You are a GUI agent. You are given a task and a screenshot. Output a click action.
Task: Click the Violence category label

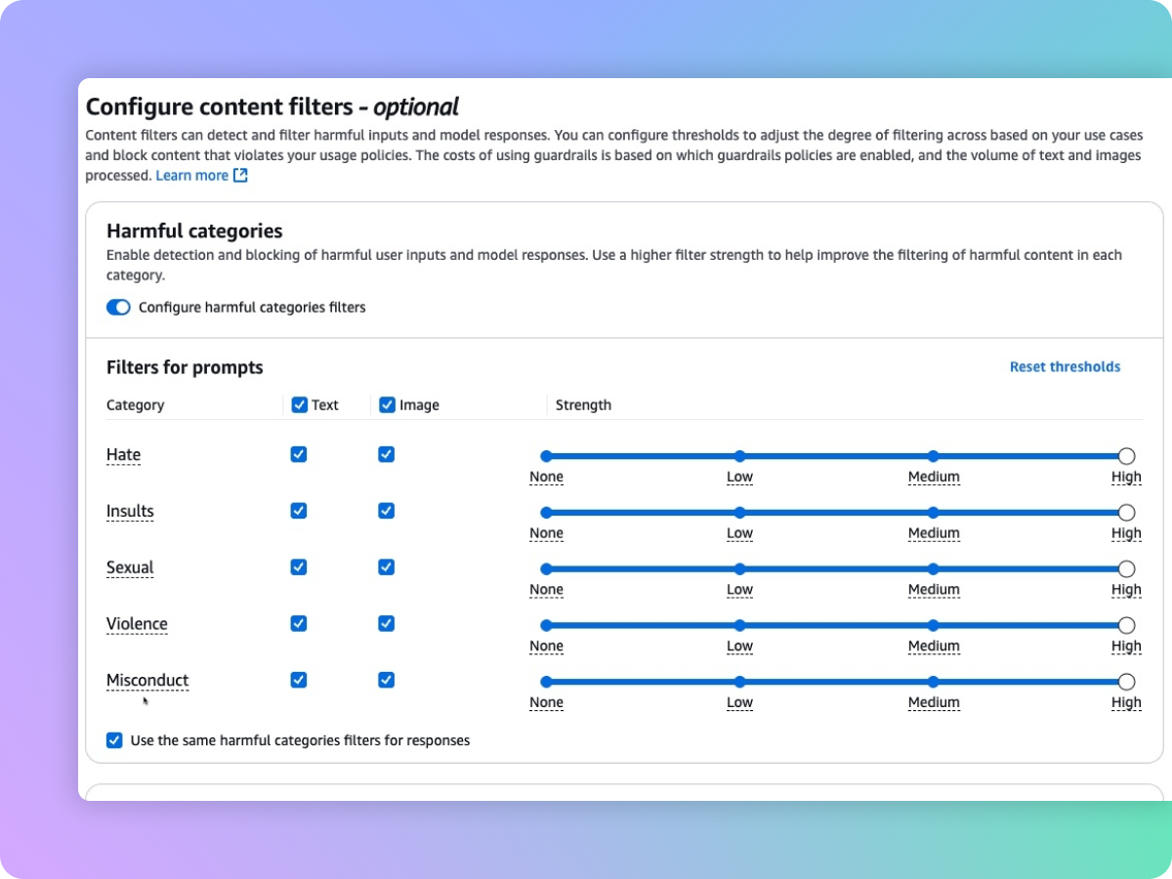pos(137,624)
